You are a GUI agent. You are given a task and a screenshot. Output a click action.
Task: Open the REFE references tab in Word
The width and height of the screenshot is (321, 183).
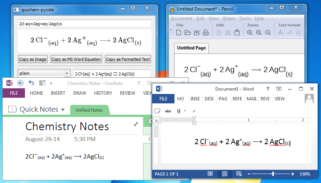[x=237, y=99]
